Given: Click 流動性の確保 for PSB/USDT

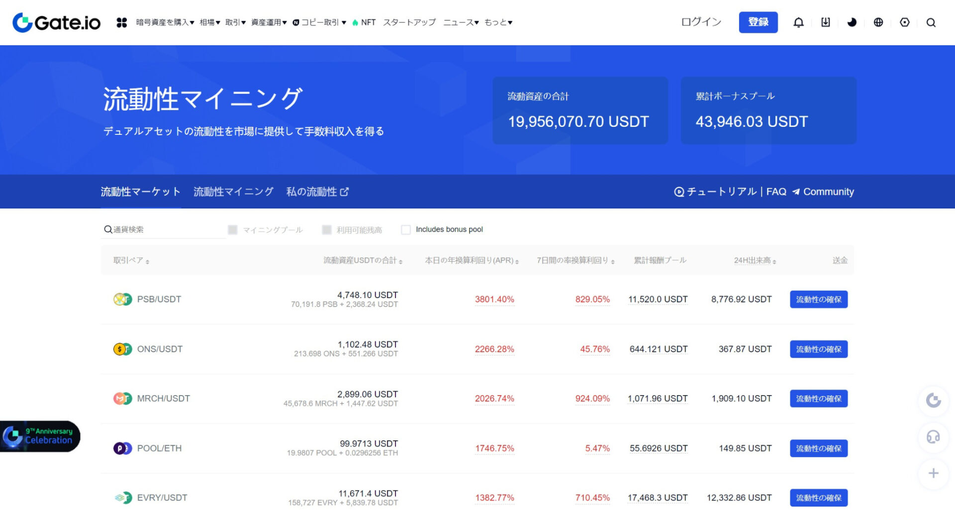Looking at the screenshot, I should coord(819,300).
